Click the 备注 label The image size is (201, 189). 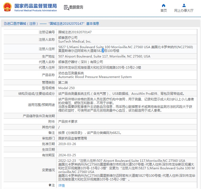click(52, 133)
